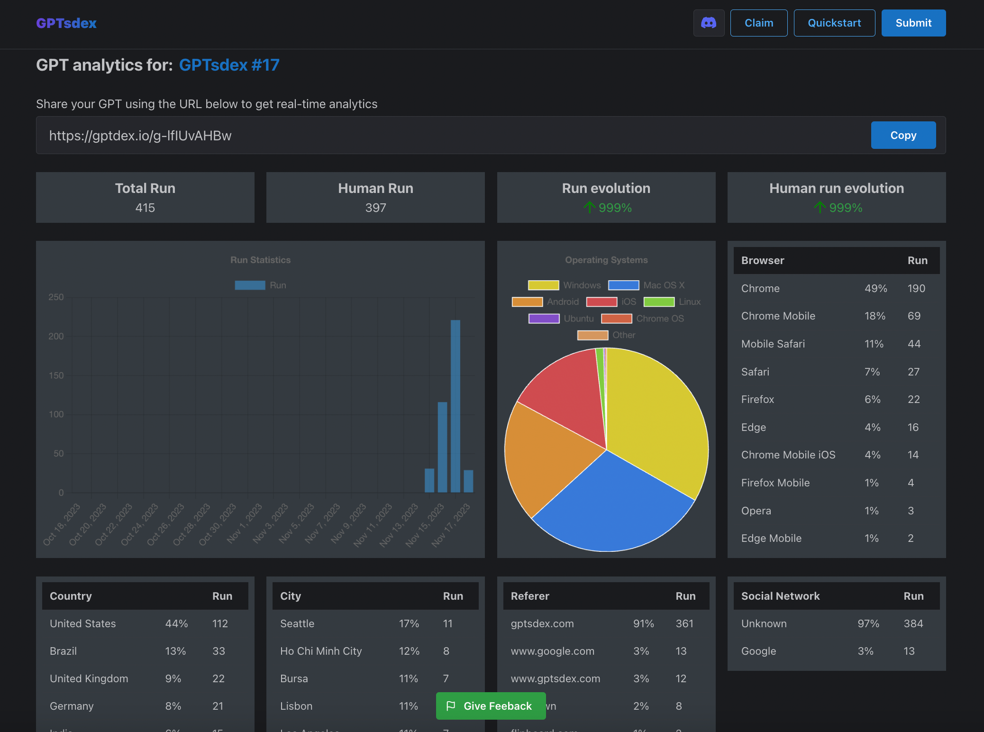Open the Discord icon button
The image size is (984, 732).
[709, 23]
